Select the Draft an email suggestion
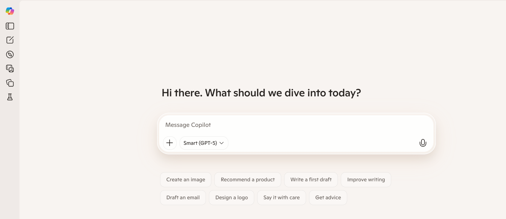506x219 pixels. [x=183, y=197]
